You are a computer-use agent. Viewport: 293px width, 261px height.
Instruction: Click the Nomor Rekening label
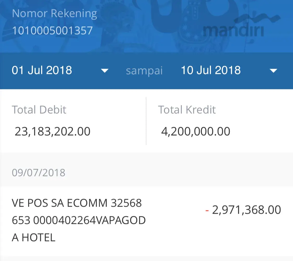tap(54, 14)
